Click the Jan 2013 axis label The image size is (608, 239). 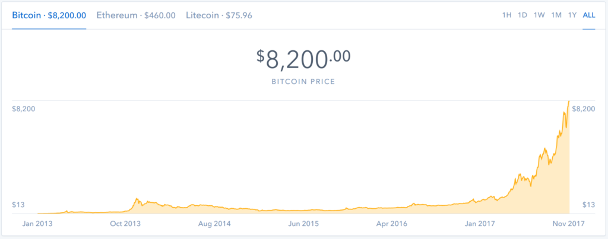(x=37, y=224)
